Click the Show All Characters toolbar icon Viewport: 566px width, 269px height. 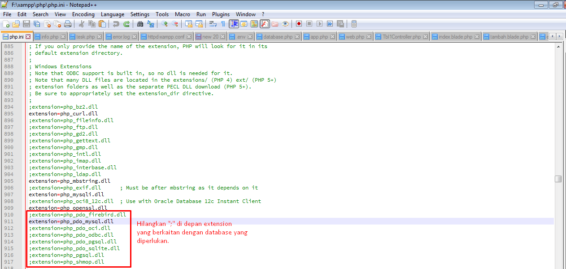coord(223,23)
